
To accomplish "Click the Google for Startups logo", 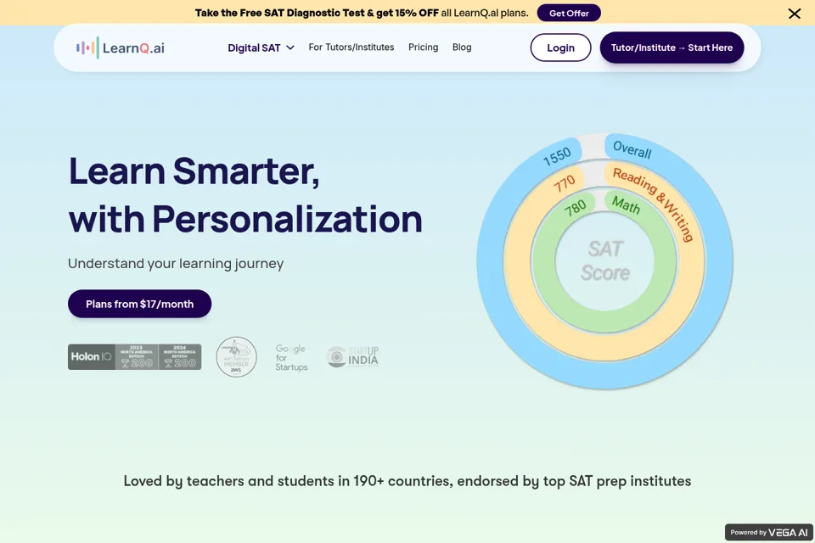I will tap(291, 357).
